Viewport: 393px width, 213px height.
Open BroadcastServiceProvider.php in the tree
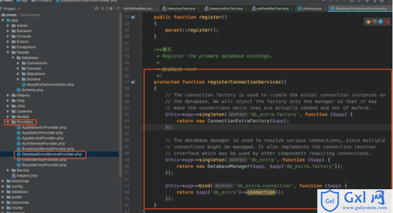click(x=48, y=149)
